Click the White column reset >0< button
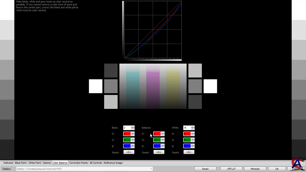Image resolution: width=306 pixels, height=172 pixels. point(189,152)
